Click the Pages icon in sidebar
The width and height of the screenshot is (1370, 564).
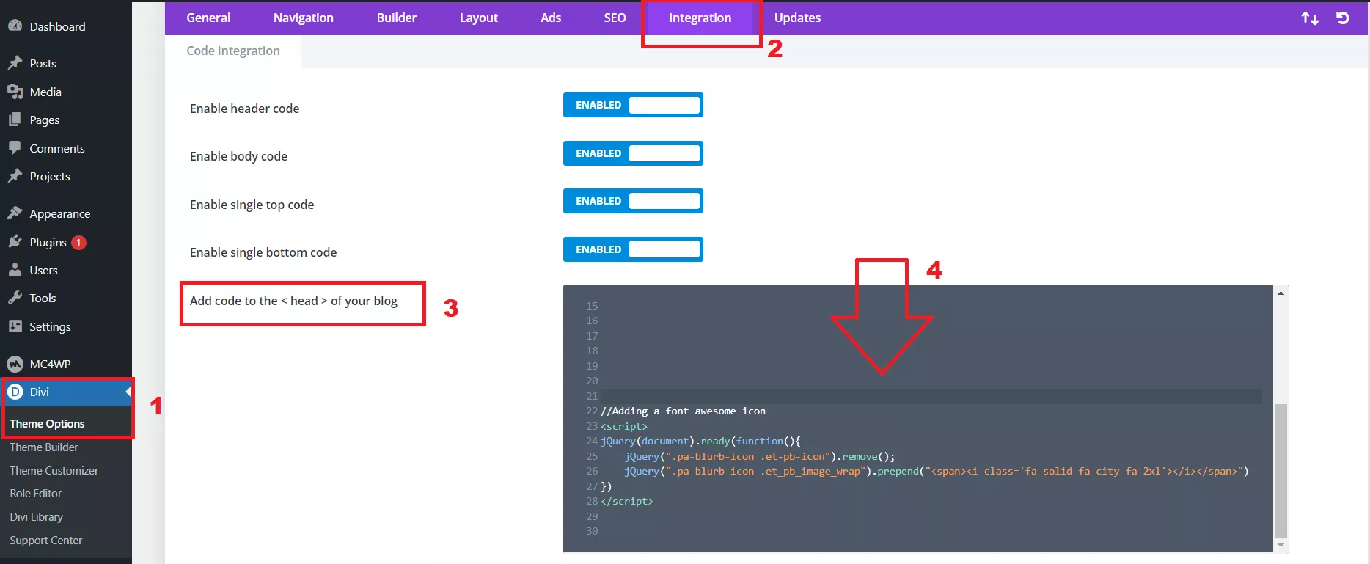[x=15, y=120]
